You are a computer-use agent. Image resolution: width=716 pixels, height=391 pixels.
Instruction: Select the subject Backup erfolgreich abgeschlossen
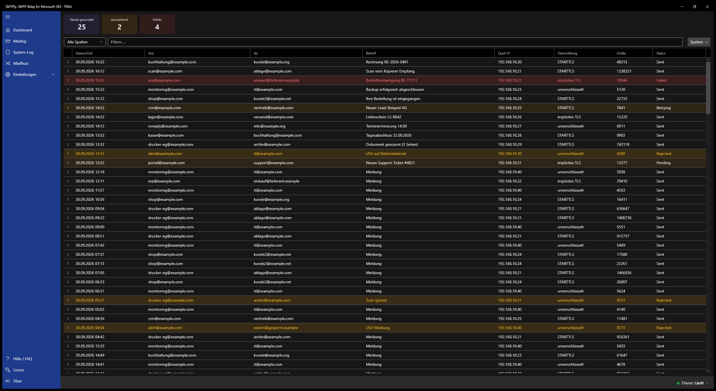click(395, 89)
